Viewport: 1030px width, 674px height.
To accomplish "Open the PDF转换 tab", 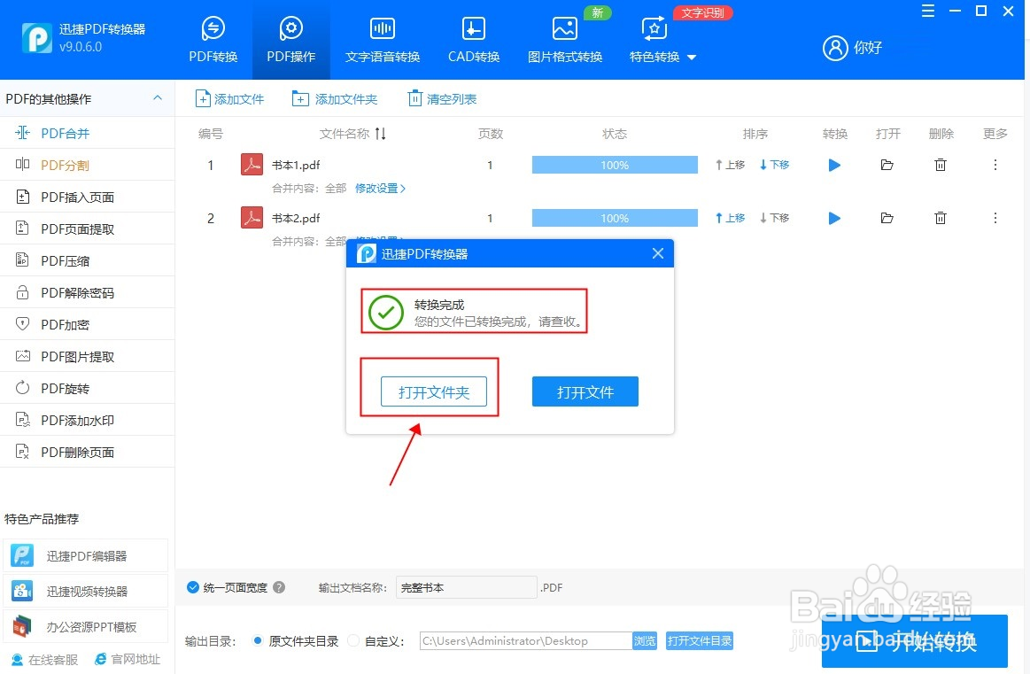I will tap(213, 41).
